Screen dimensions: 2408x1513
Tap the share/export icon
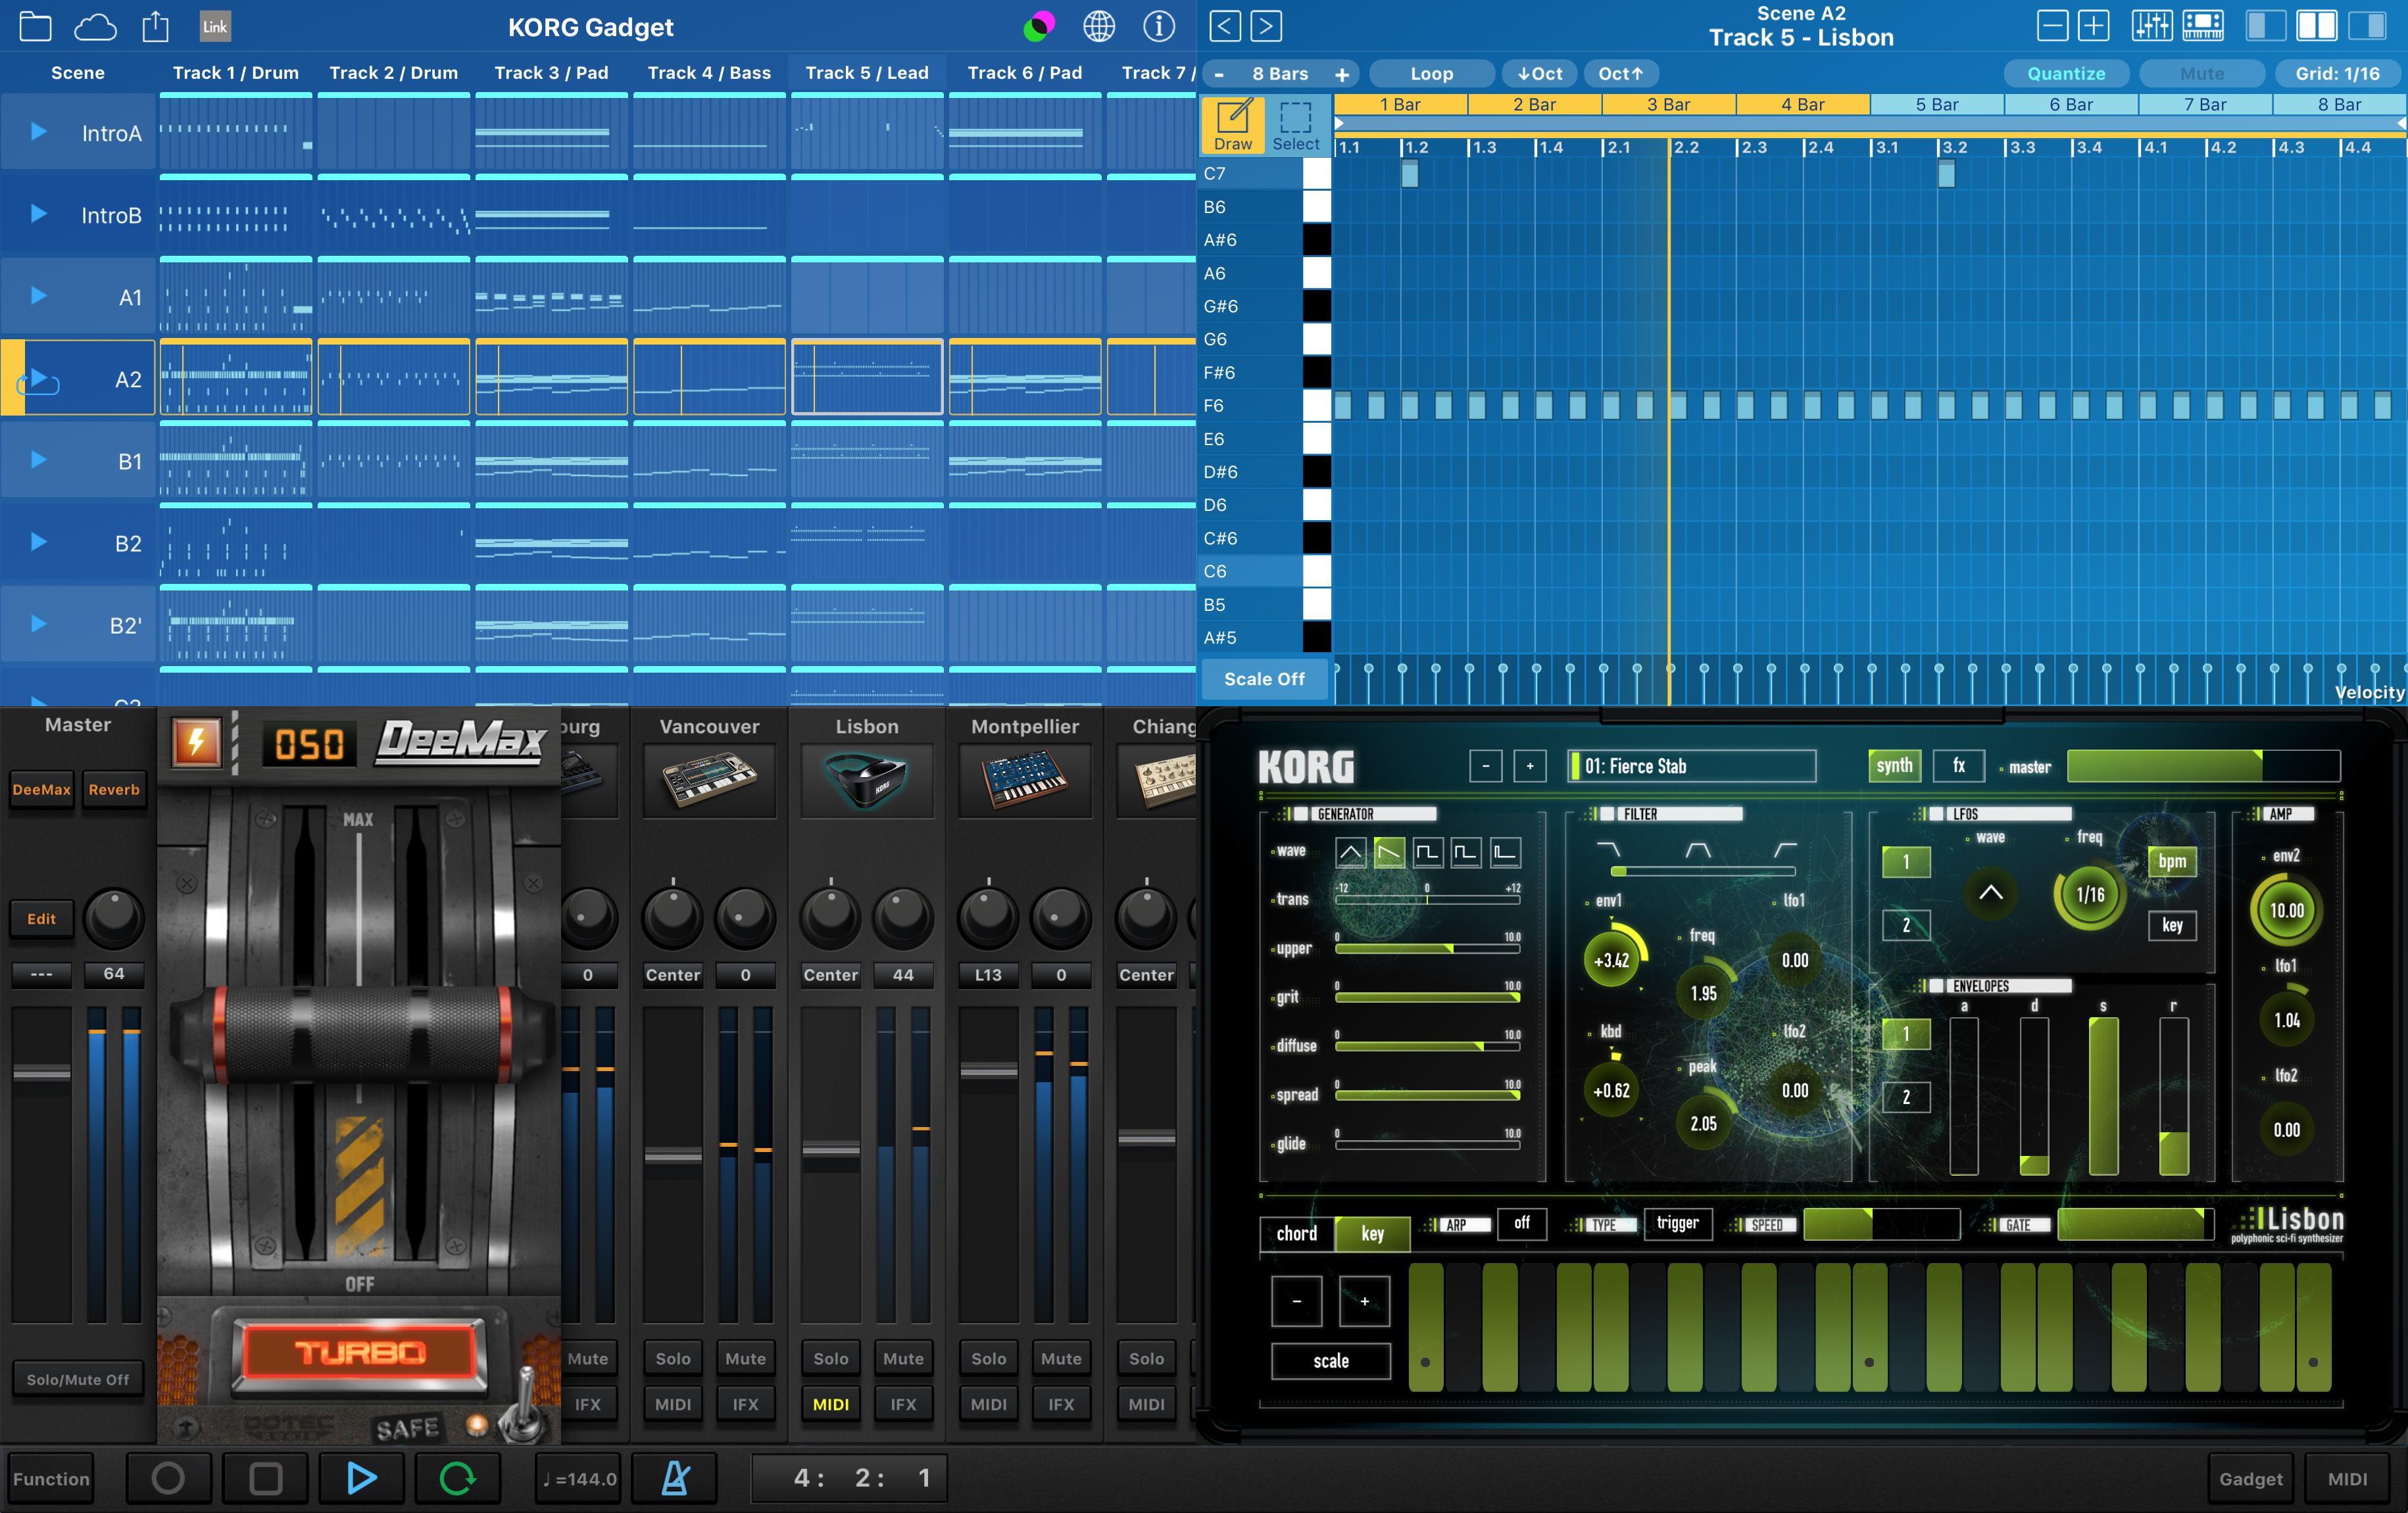(155, 26)
